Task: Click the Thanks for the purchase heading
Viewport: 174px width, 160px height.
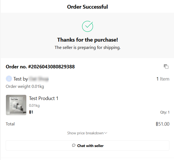Action: point(88,40)
